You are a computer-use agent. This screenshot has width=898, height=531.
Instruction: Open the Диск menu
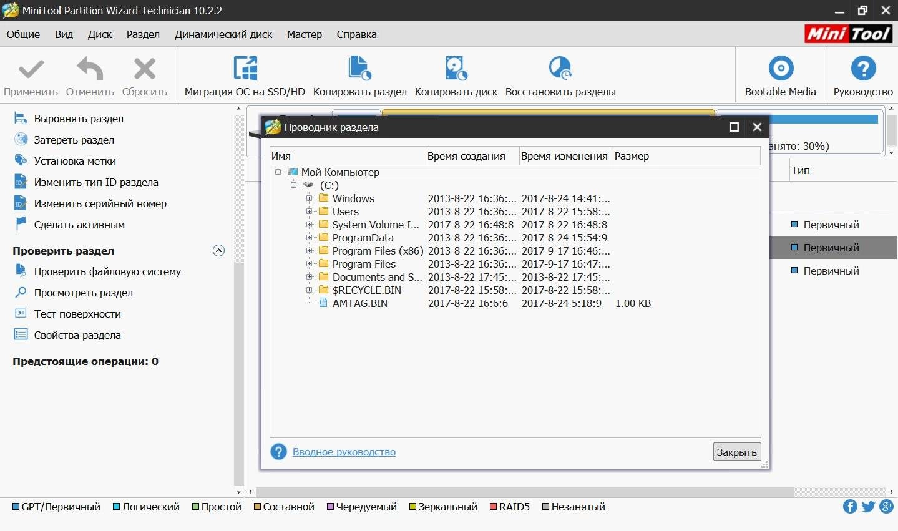point(100,34)
